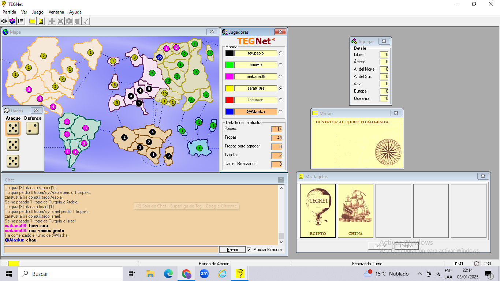Click the grayed plus toolbar icon
Viewport: 500px width, 281px height.
[x=52, y=21]
